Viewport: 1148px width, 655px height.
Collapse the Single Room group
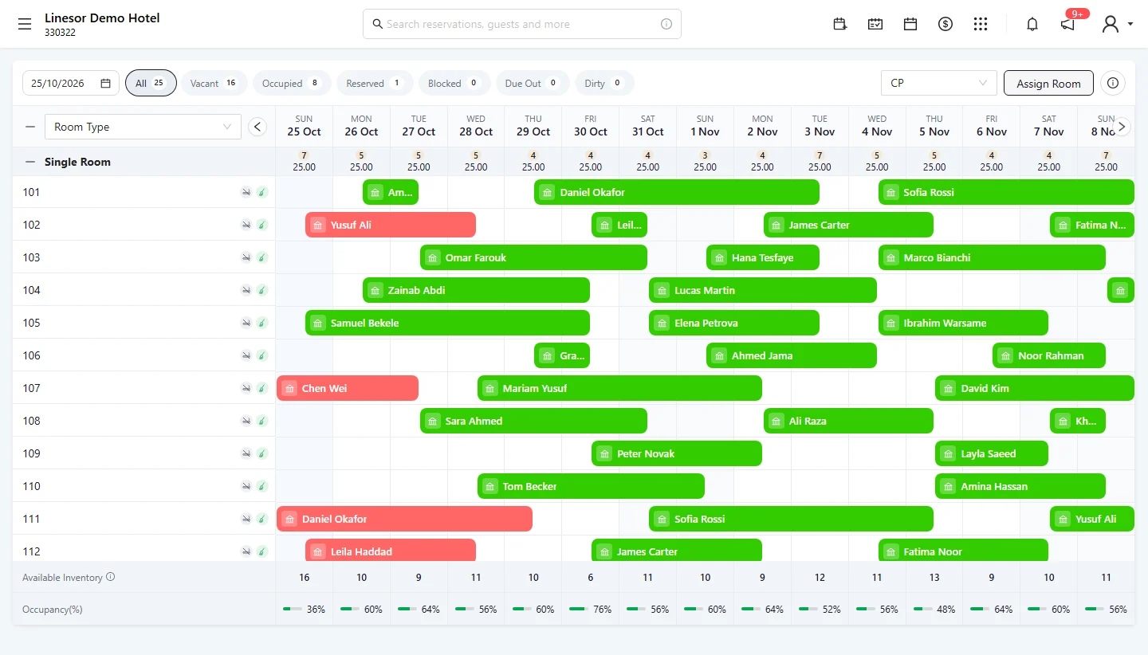30,162
